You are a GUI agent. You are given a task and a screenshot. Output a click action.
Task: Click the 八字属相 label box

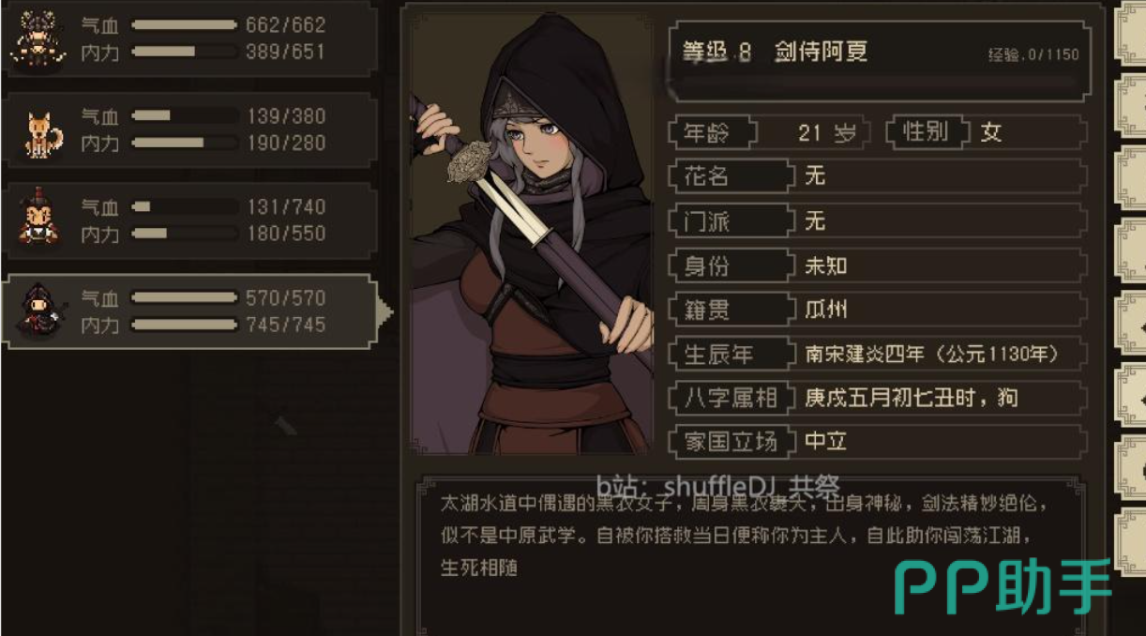pos(730,398)
